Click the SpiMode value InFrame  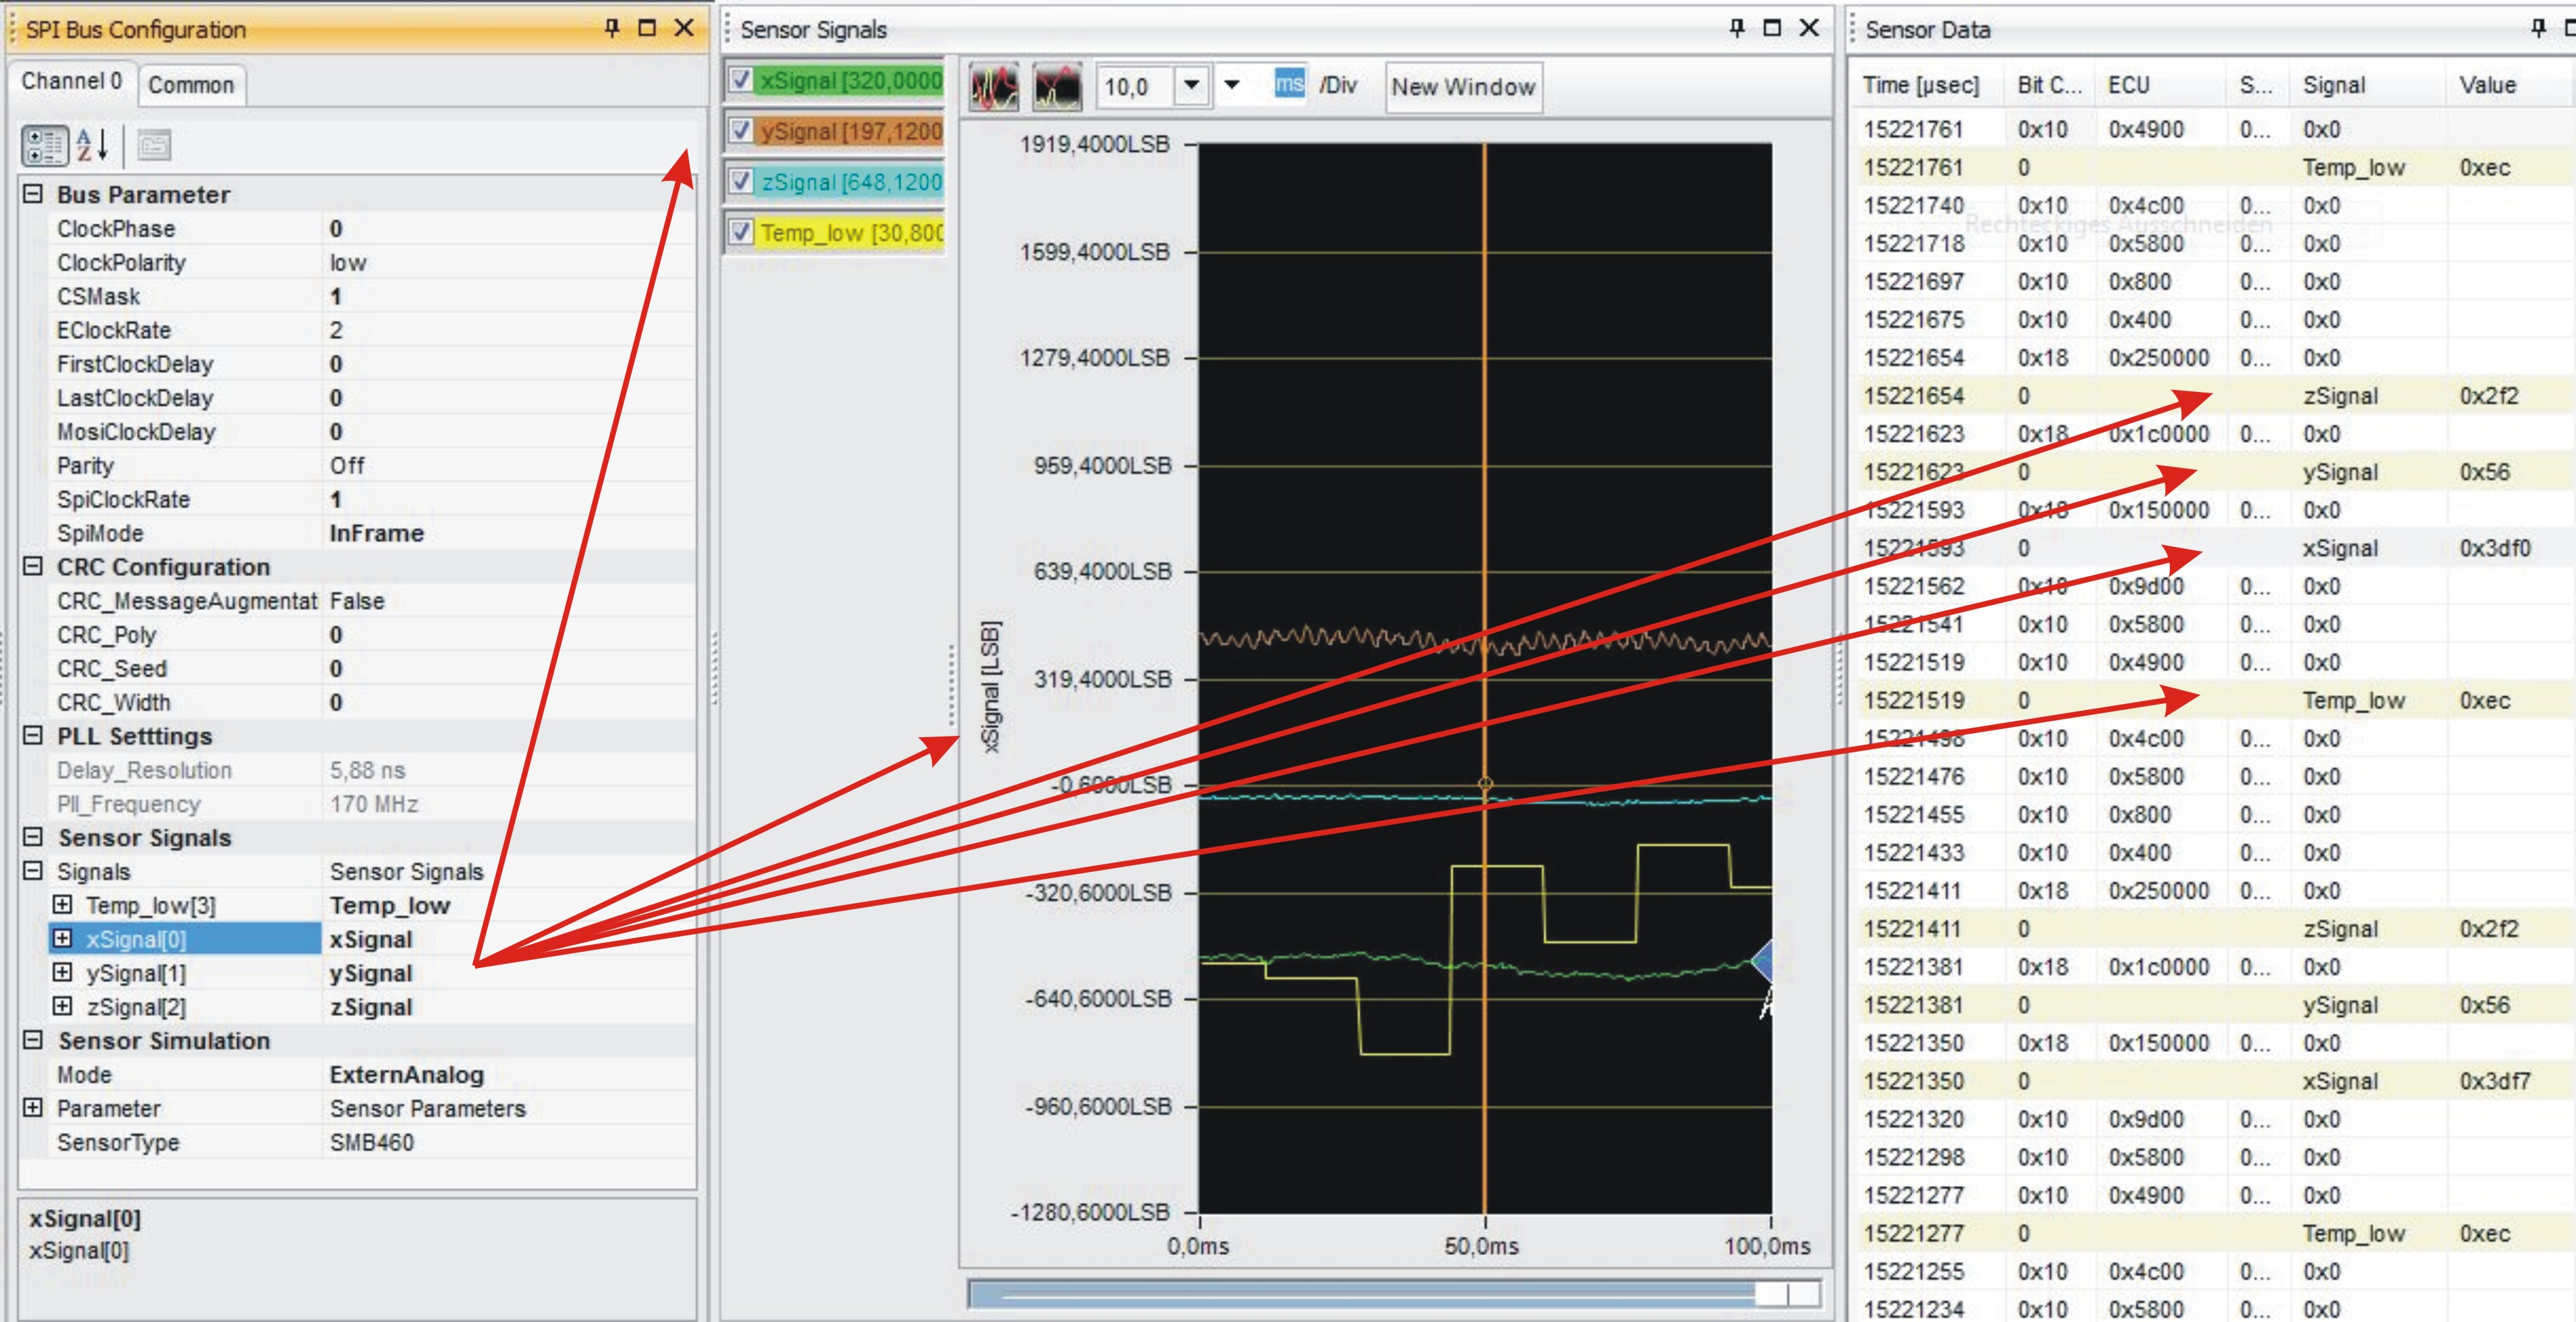[377, 533]
